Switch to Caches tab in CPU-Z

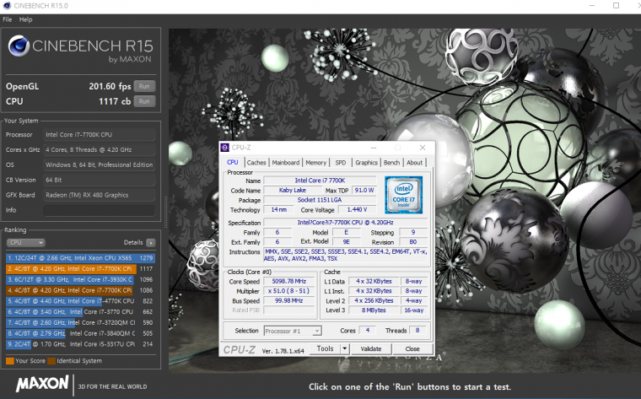pos(256,163)
